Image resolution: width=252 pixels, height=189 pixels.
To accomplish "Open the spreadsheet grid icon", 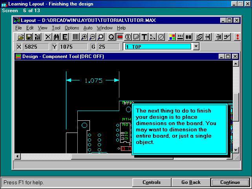I will [x=75, y=37].
